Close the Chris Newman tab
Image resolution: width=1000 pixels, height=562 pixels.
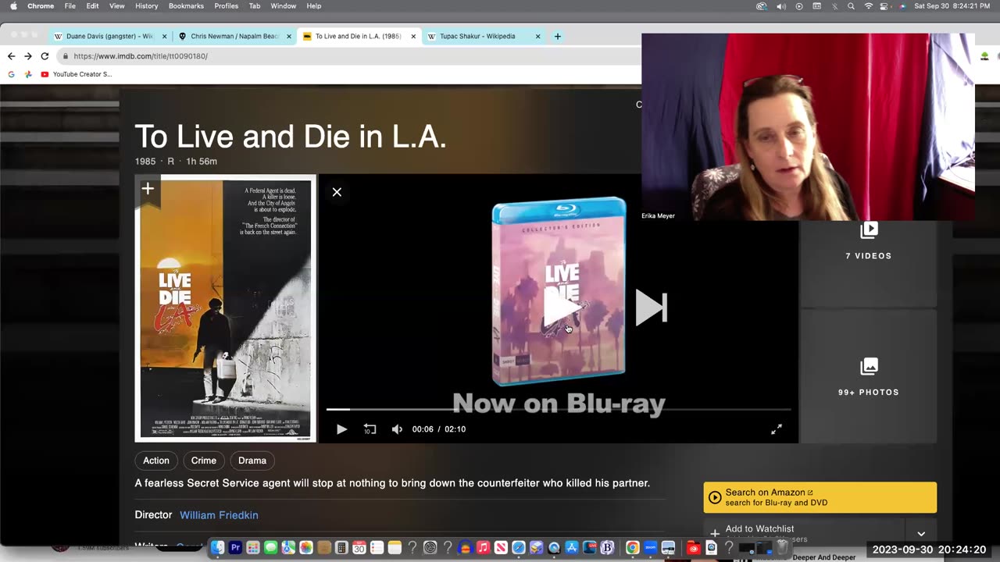(289, 36)
